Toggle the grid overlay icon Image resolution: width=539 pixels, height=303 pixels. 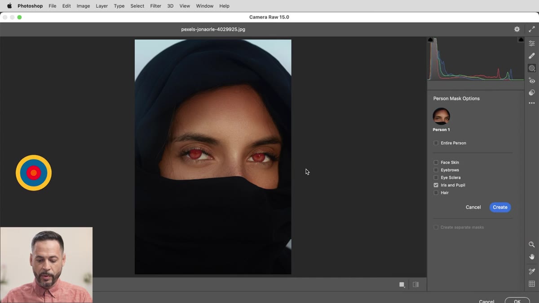532,284
